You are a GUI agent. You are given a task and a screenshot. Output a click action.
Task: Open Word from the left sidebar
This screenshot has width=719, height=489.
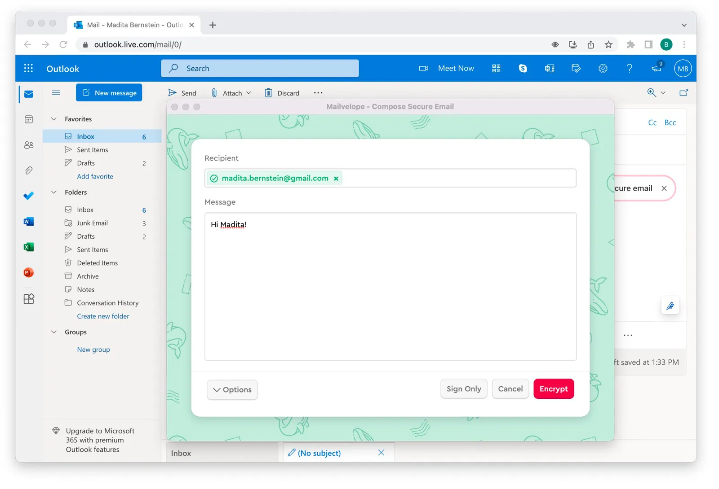[28, 221]
